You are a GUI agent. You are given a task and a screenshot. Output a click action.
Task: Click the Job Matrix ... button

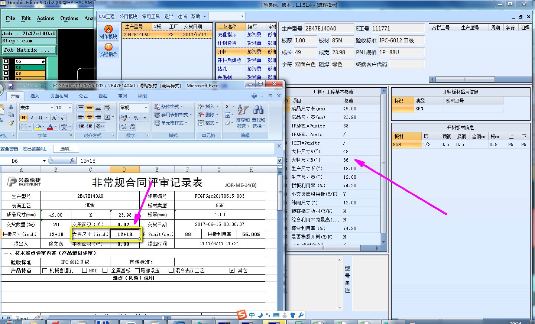[x=29, y=50]
